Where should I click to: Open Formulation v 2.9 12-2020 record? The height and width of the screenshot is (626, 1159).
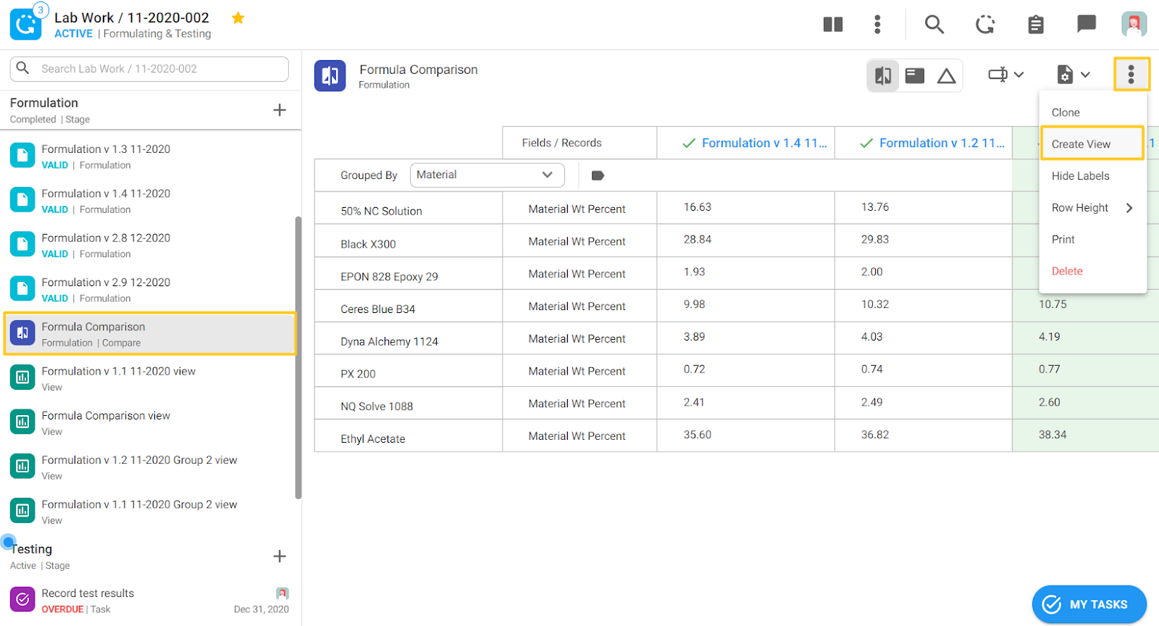coord(149,289)
